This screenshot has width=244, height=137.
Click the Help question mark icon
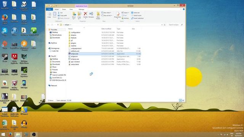point(184,9)
